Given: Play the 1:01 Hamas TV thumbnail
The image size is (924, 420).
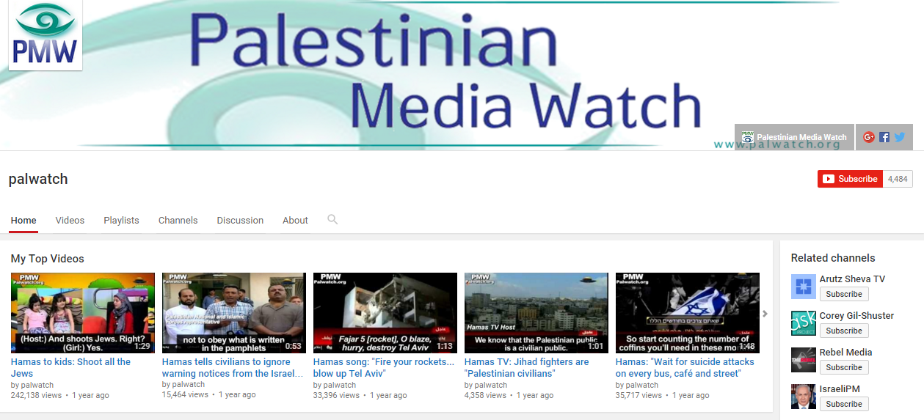Looking at the screenshot, I should [536, 313].
